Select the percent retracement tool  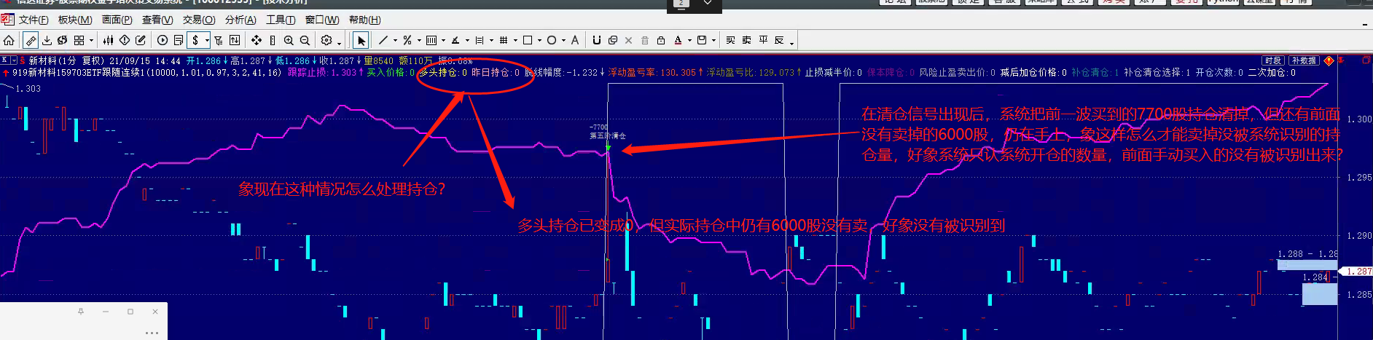407,40
